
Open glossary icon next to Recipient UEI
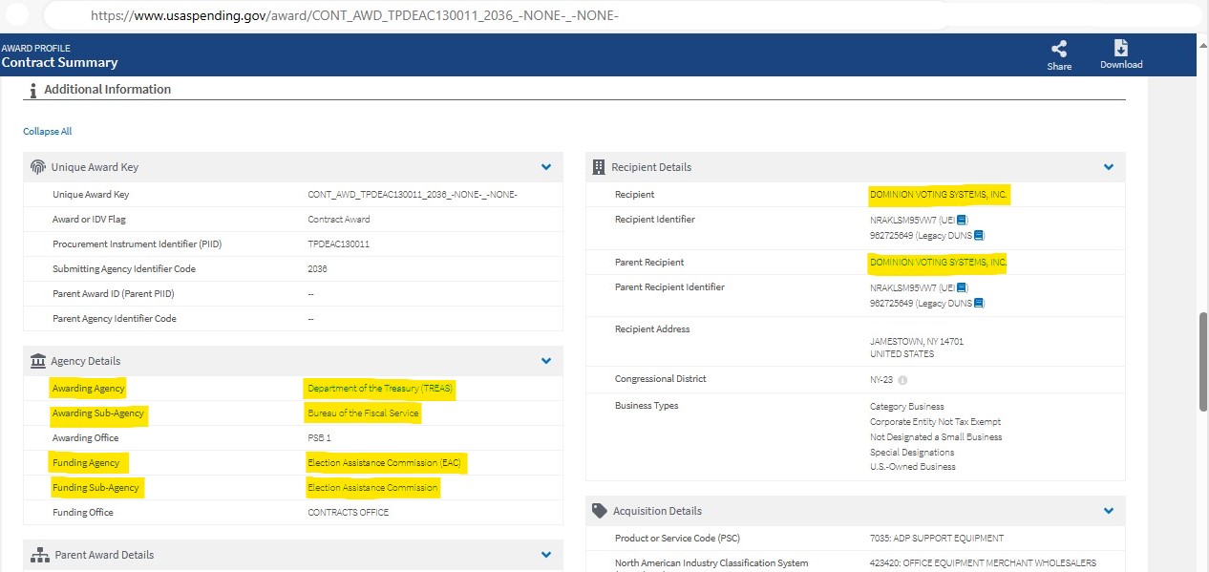962,220
